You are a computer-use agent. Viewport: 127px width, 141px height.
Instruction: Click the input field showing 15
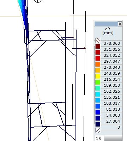point(99,138)
